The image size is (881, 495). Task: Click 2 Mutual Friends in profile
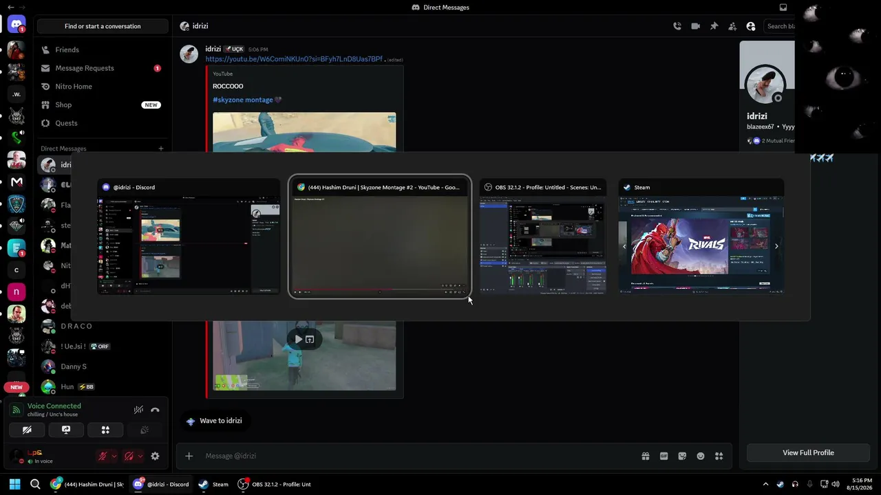[778, 141]
